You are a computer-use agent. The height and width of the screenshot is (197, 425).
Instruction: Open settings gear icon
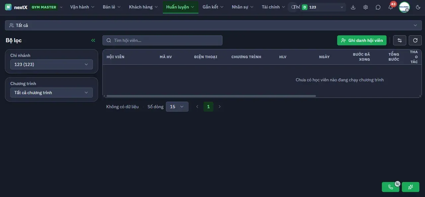pos(366,7)
